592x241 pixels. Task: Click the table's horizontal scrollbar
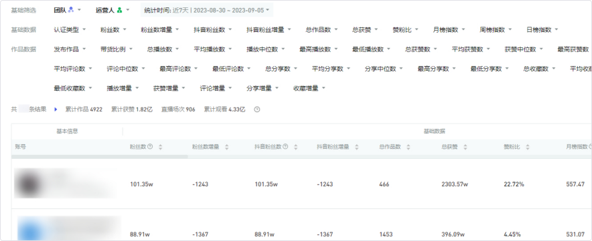[100, 156]
